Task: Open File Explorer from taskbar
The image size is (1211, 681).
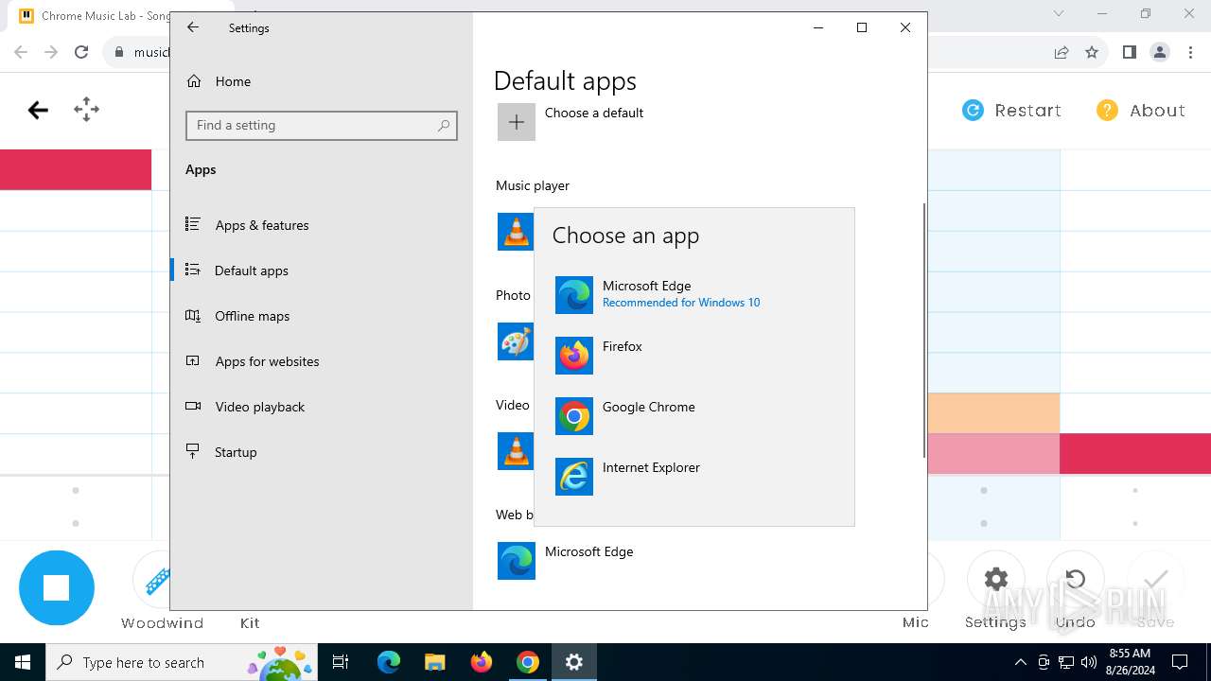Action: click(434, 662)
